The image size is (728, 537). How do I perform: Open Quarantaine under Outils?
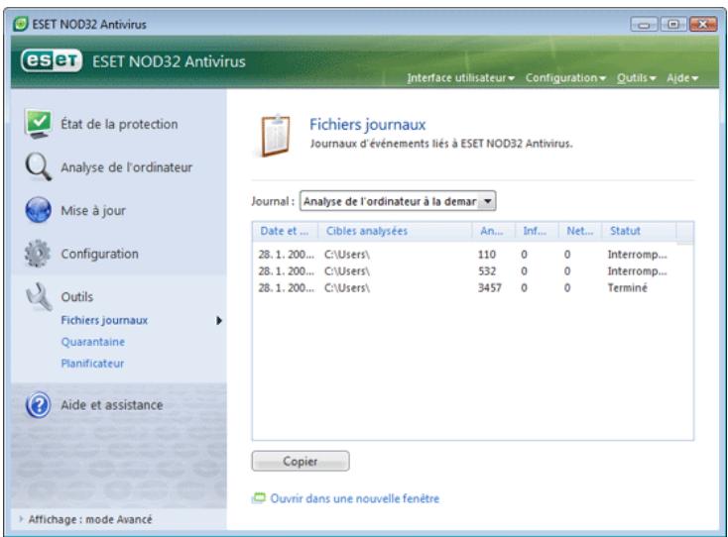(93, 342)
